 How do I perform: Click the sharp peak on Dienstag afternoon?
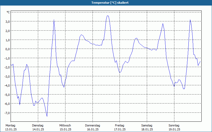click(54, 20)
